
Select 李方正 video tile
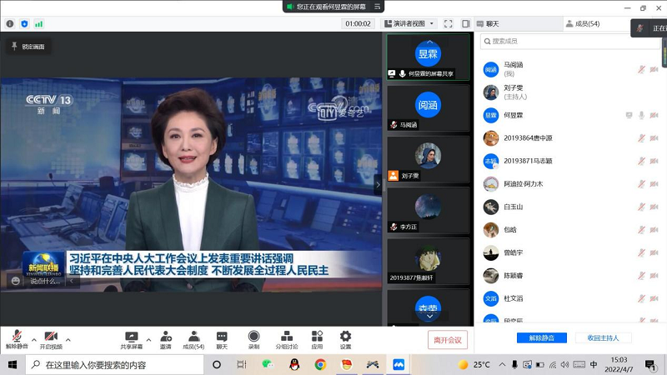pyautogui.click(x=428, y=210)
